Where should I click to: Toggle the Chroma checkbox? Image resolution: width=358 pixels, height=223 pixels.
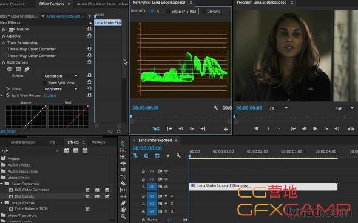(x=204, y=11)
